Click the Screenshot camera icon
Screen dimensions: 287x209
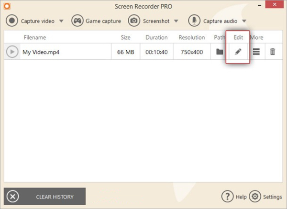pos(134,21)
